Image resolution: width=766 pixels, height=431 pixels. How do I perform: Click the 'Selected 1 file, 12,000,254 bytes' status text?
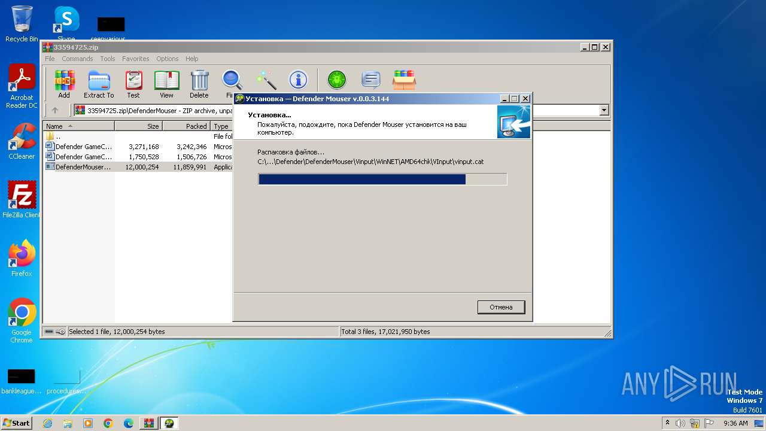pyautogui.click(x=117, y=332)
